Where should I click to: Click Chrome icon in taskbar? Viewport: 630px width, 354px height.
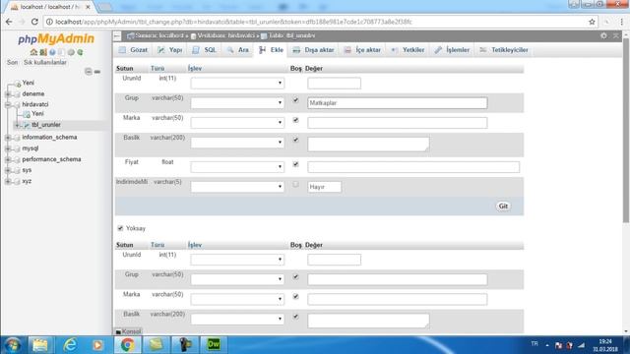point(127,345)
